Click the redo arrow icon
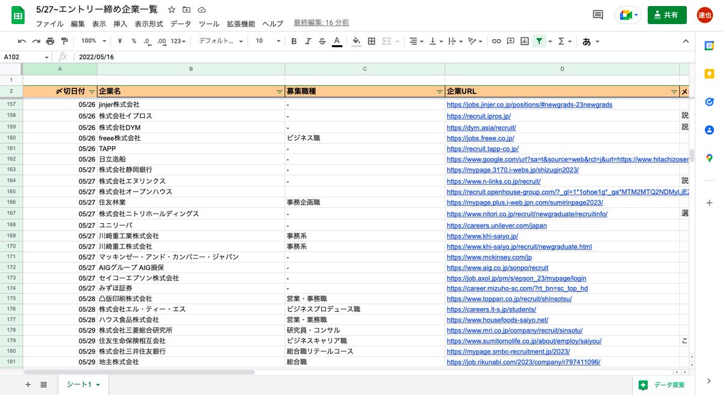723x395 pixels. (x=36, y=41)
